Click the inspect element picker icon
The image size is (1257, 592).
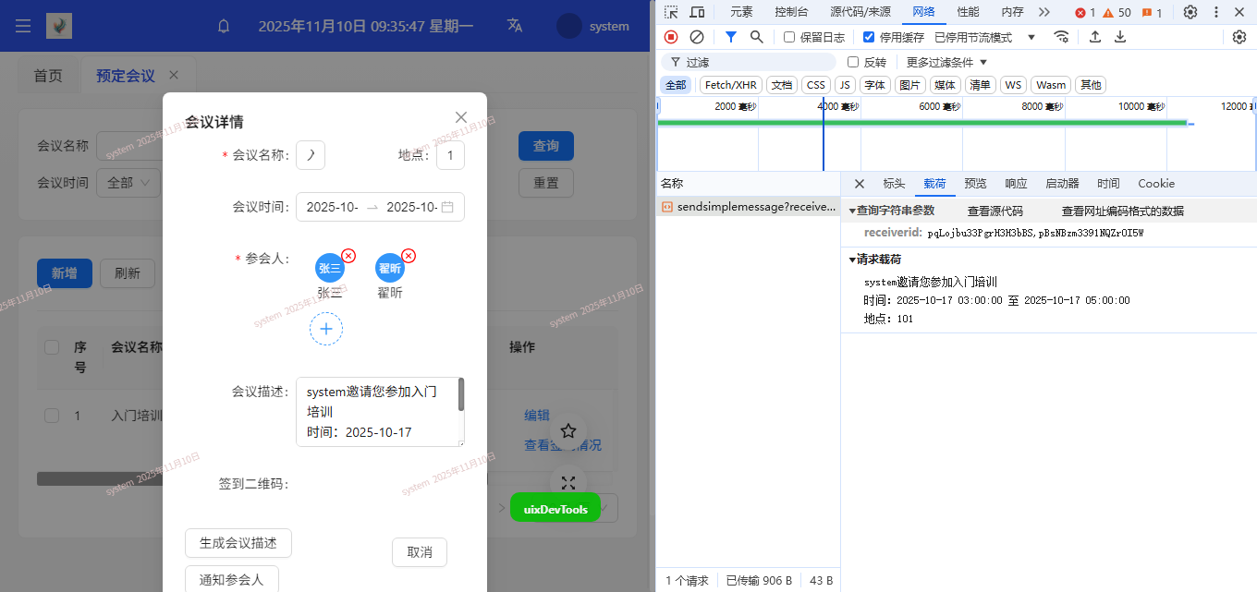click(x=671, y=12)
